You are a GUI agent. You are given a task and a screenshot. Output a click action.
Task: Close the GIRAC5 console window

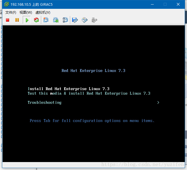178,5
